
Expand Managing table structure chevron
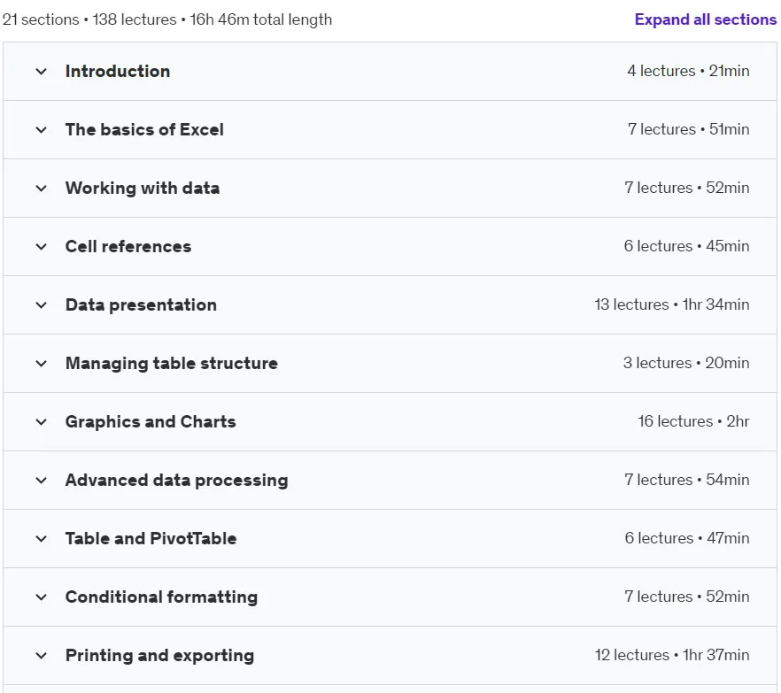point(42,364)
